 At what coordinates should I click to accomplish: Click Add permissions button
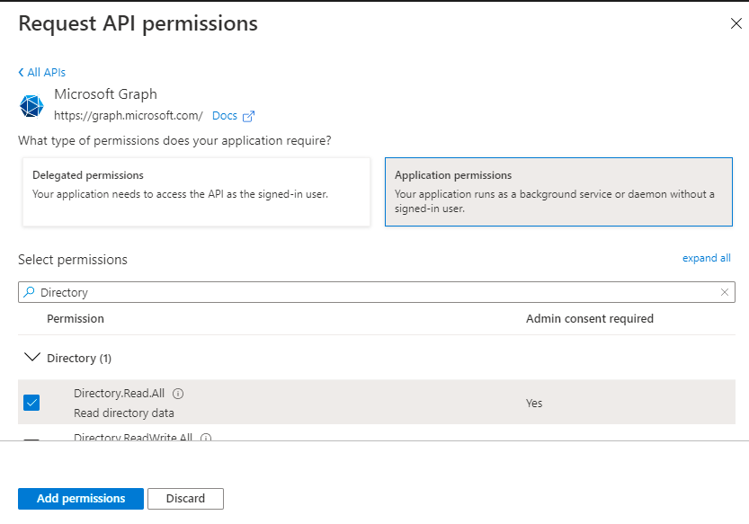pos(81,499)
